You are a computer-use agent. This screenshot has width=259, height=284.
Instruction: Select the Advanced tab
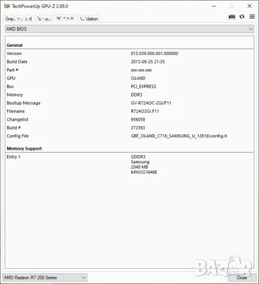coord(65,18)
